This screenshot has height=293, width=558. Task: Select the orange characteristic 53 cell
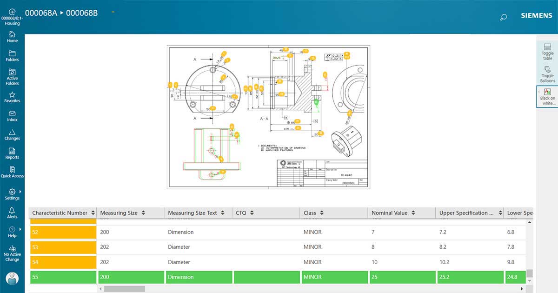63,247
